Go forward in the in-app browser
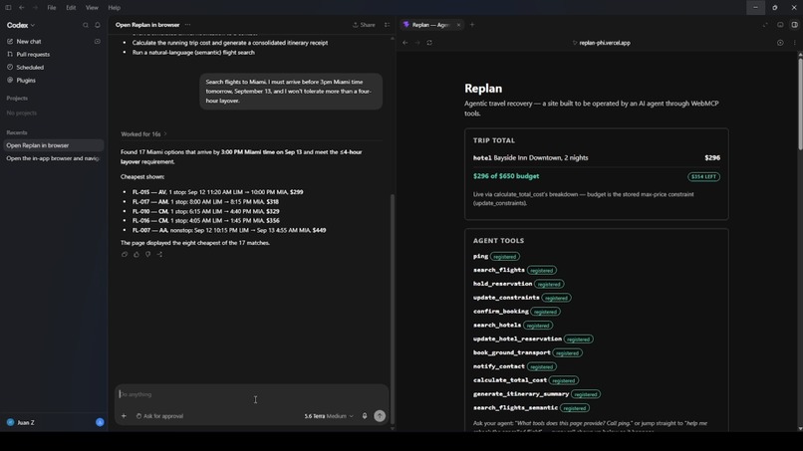Screen dimensions: 803x451 (x=417, y=43)
